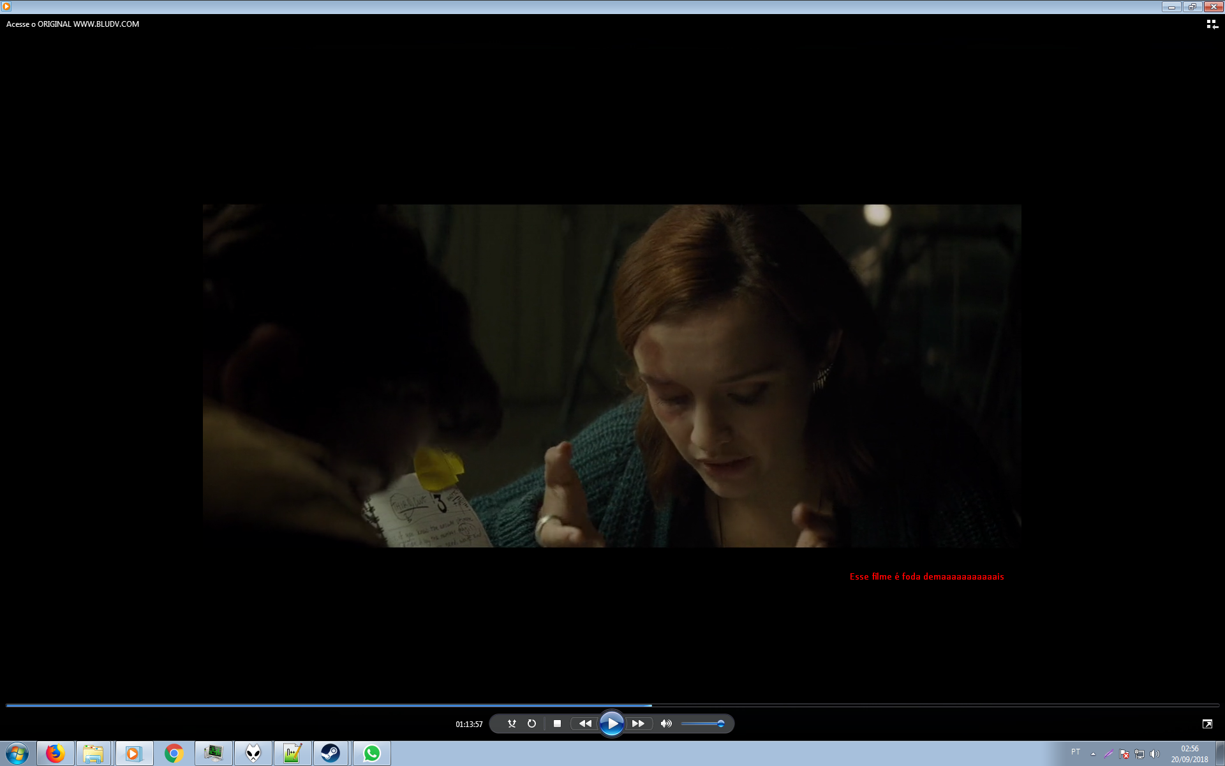Exit full window mode icon bottom-right
The width and height of the screenshot is (1225, 766).
click(1207, 723)
